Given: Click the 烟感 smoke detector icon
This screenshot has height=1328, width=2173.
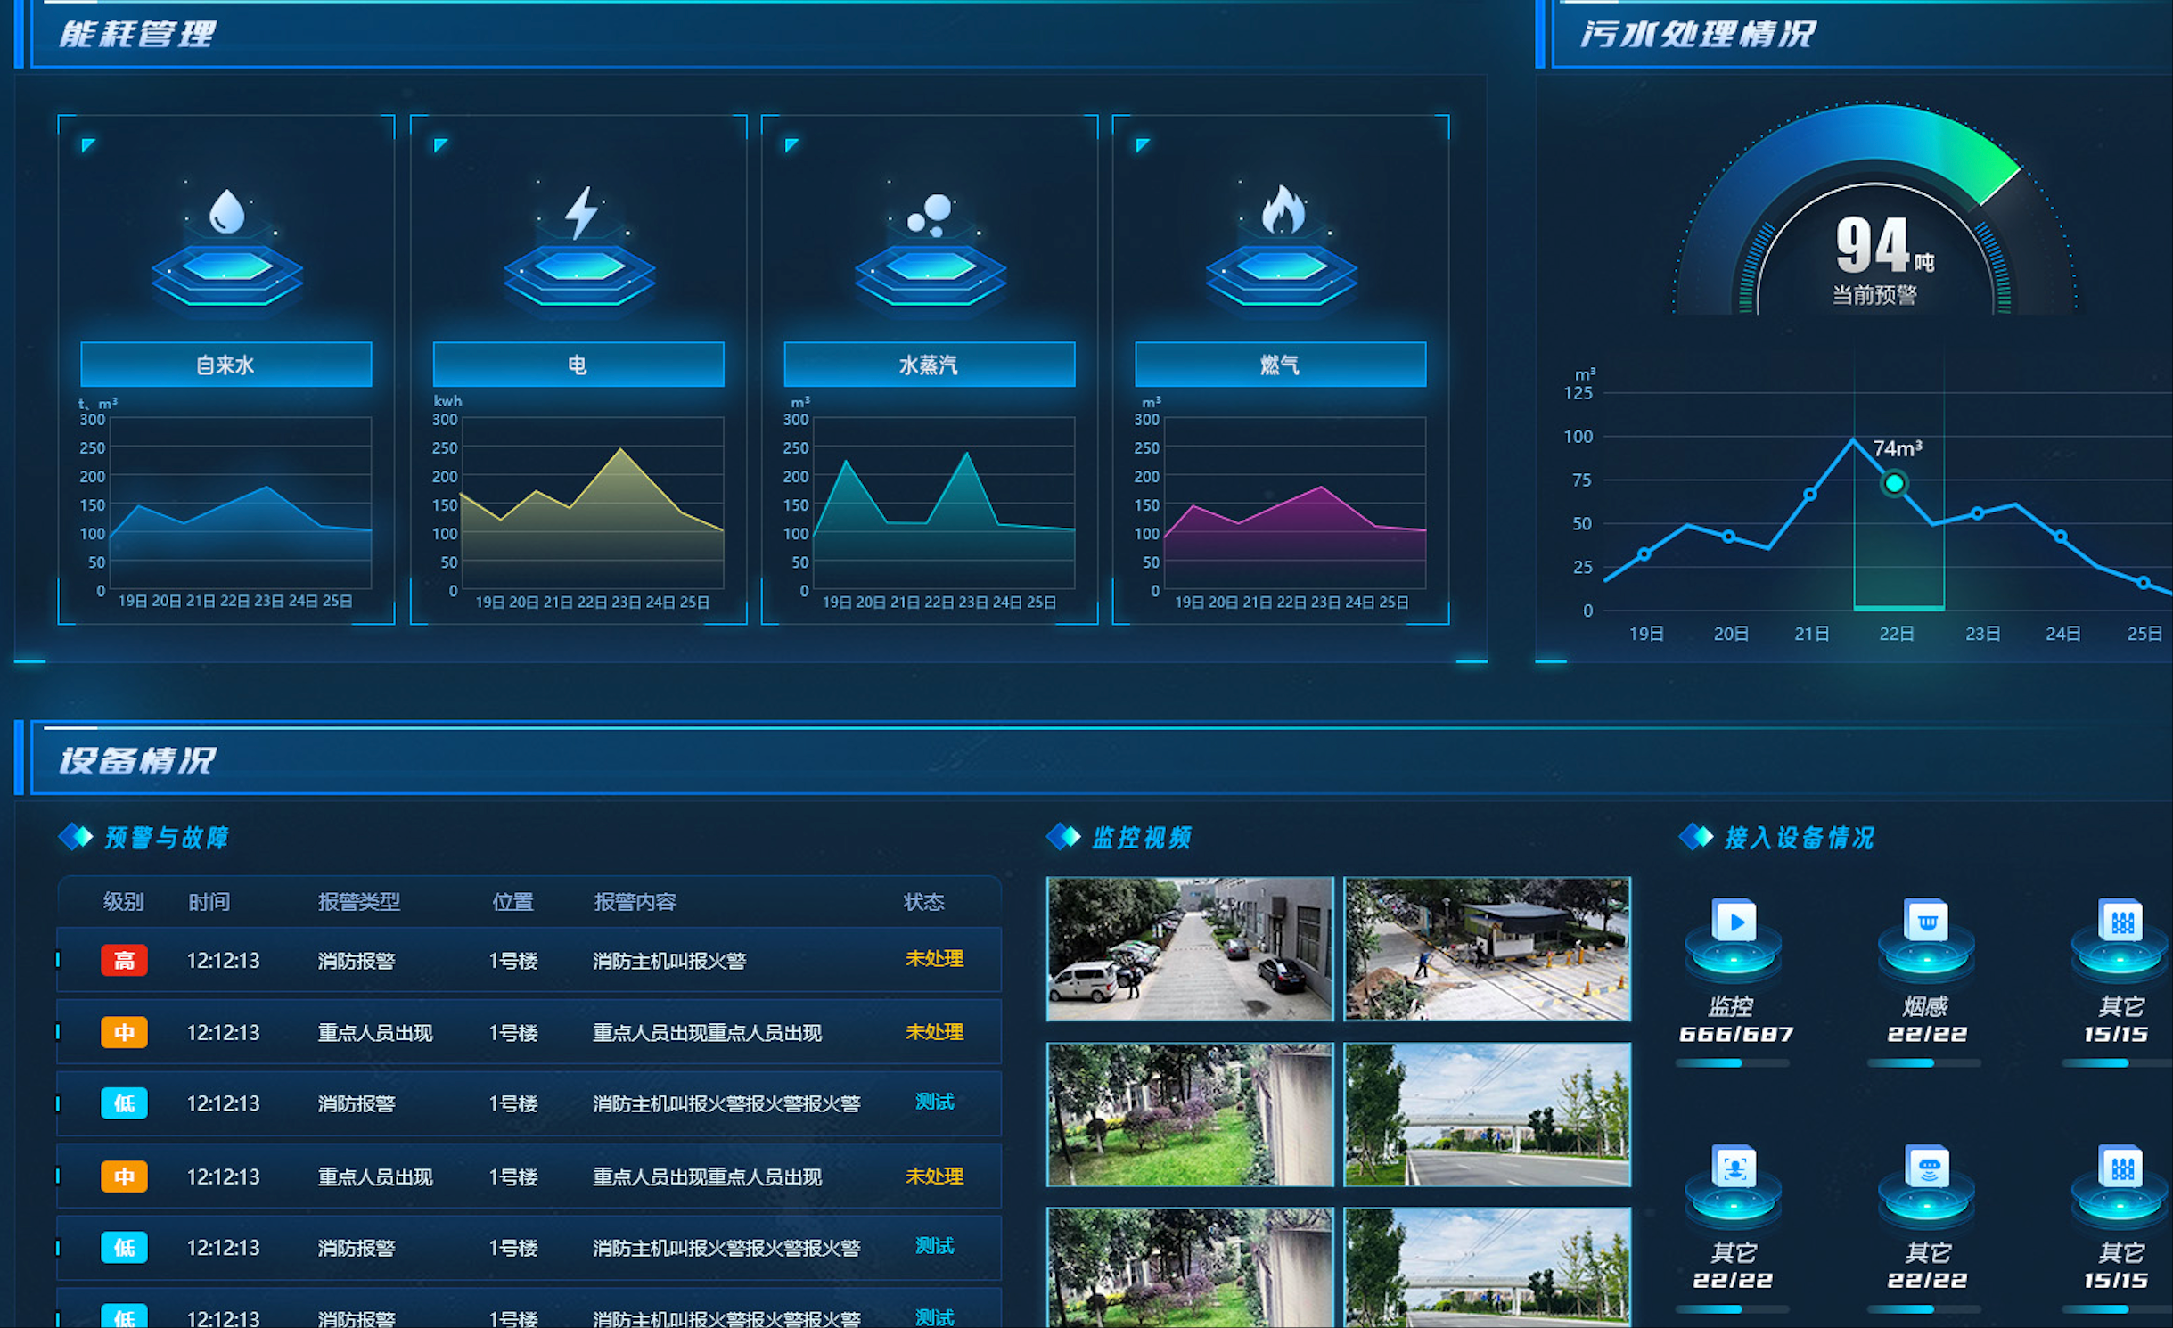Looking at the screenshot, I should [x=1926, y=922].
